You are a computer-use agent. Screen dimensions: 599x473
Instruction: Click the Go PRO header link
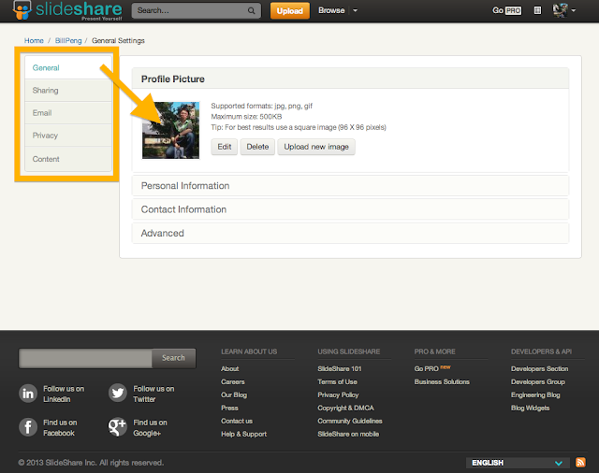(507, 10)
